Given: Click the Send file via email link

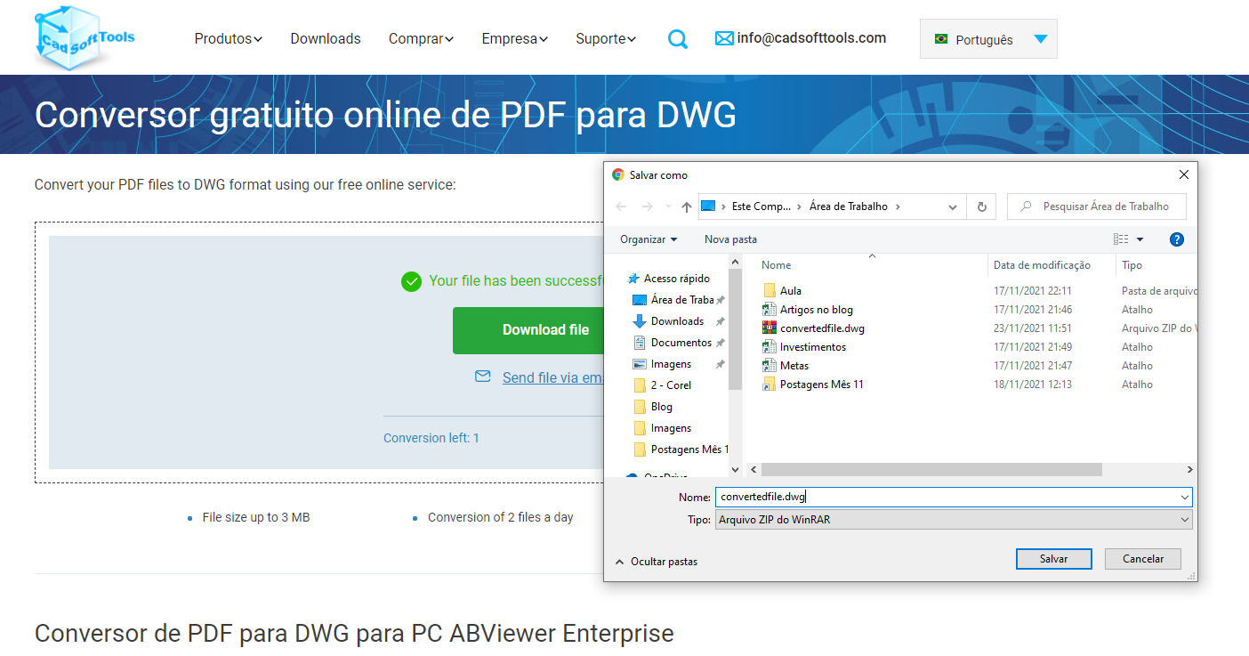Looking at the screenshot, I should (552, 377).
